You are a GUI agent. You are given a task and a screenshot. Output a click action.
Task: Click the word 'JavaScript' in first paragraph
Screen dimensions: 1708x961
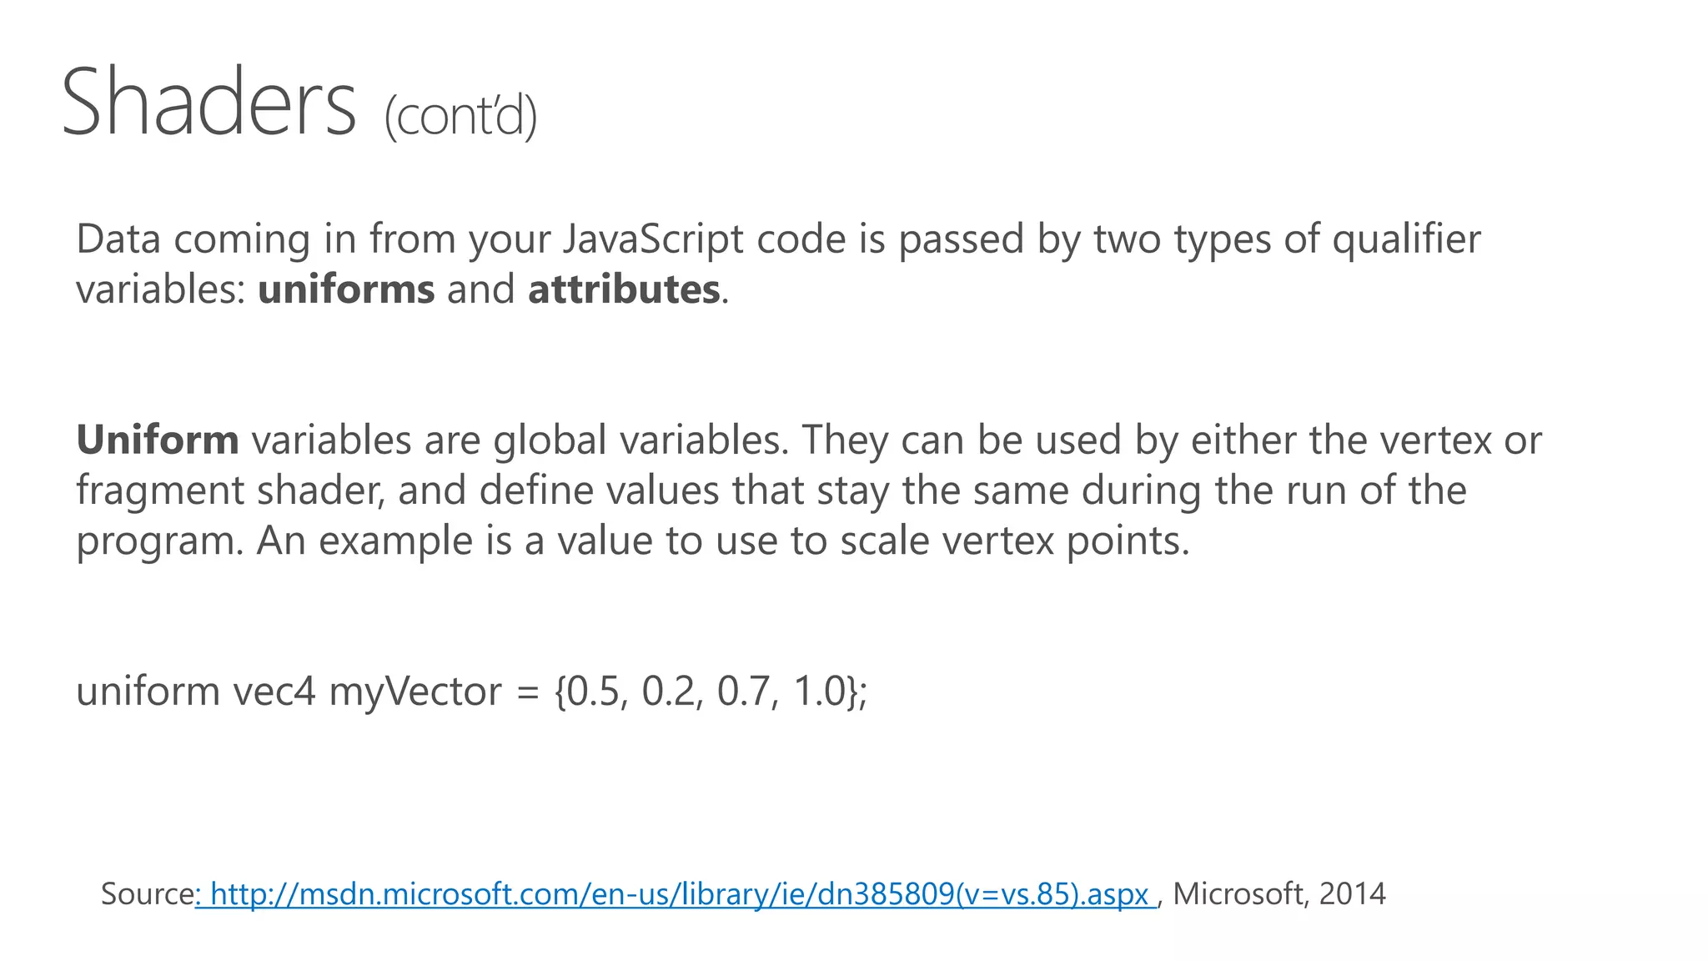point(652,239)
